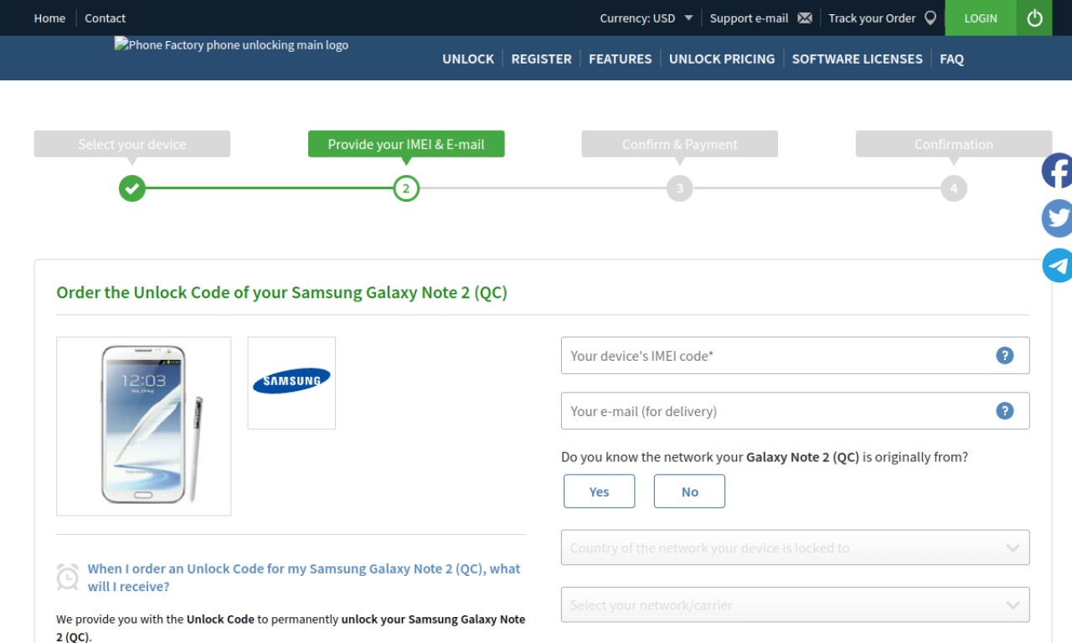The width and height of the screenshot is (1072, 643).
Task: Focus the device's IMEI code input field
Action: (x=796, y=356)
